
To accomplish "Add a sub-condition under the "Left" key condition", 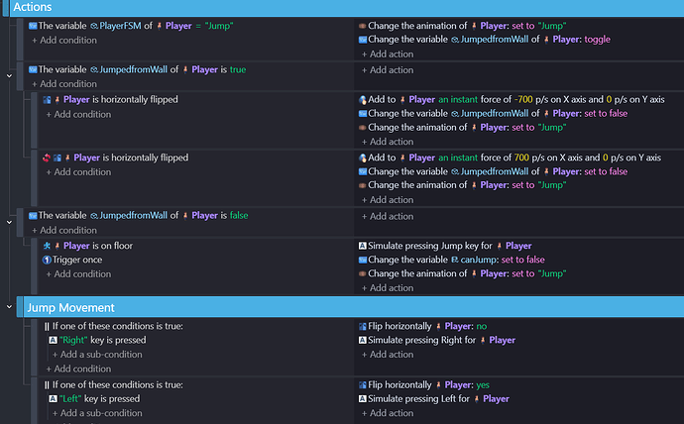I will click(x=97, y=413).
